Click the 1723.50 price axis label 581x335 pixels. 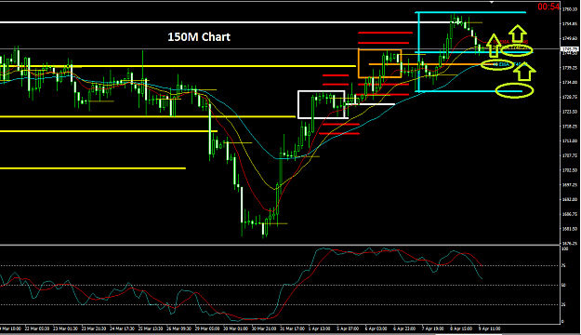(x=570, y=112)
